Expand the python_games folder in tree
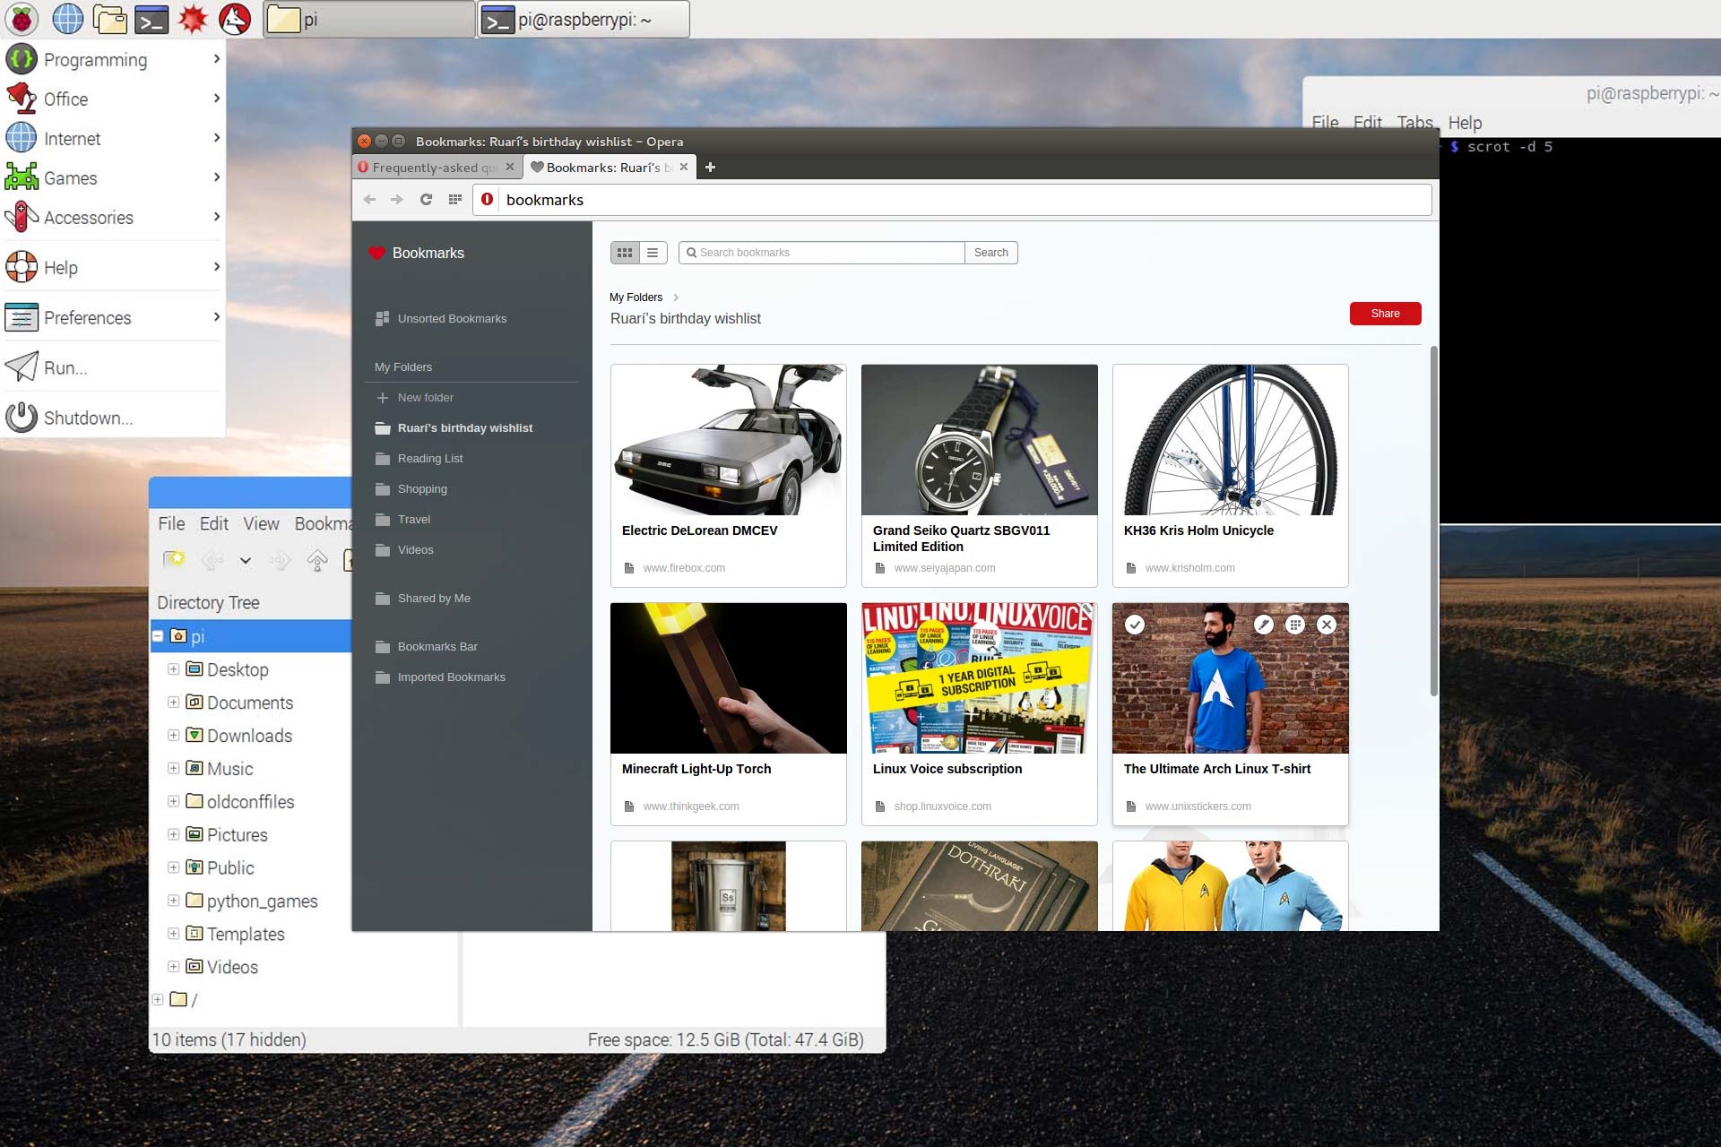This screenshot has height=1147, width=1721. tap(173, 901)
